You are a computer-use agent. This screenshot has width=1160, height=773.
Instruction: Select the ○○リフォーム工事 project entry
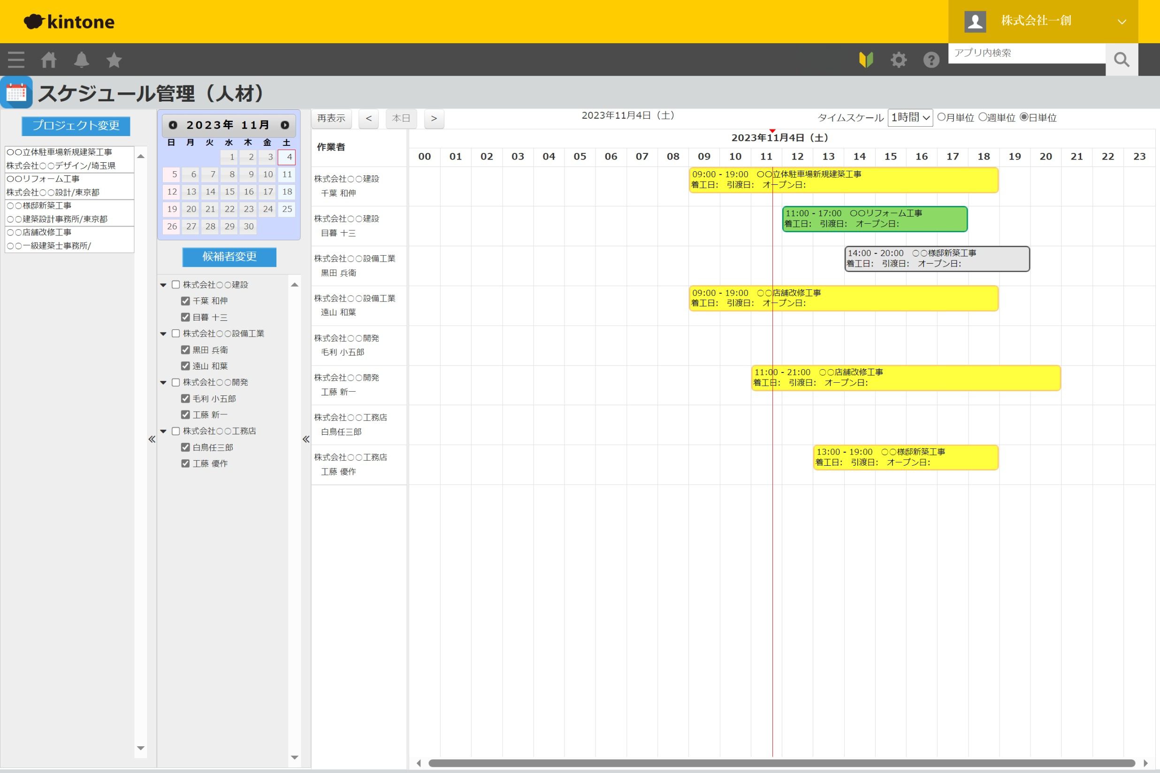click(x=69, y=186)
